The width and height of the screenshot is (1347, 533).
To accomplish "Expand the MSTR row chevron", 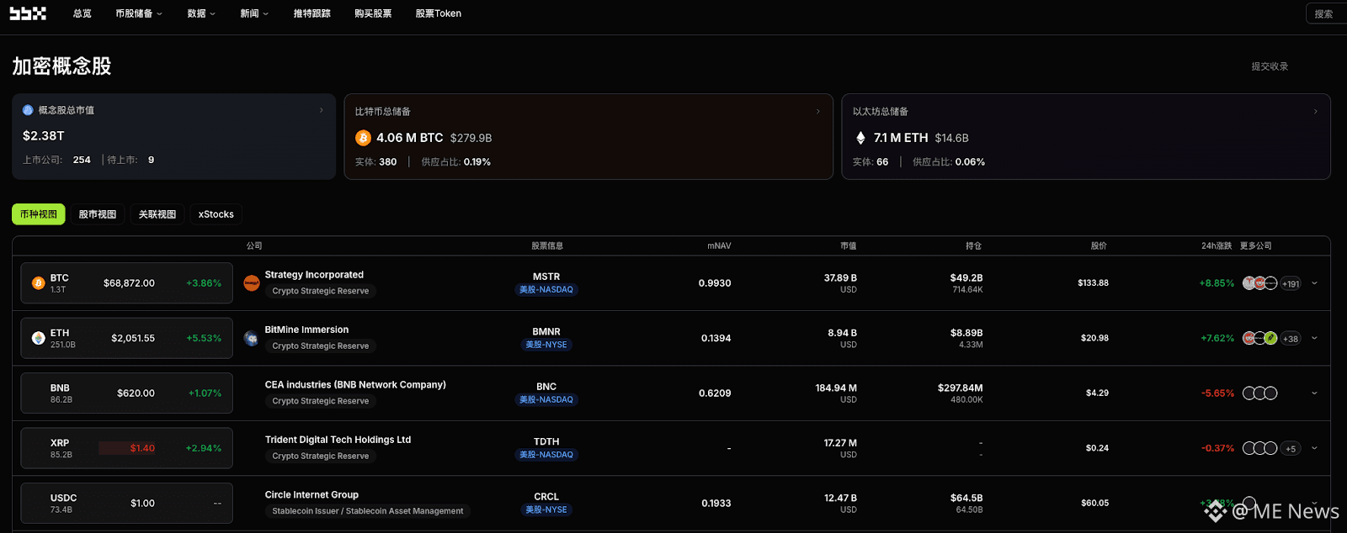I will pyautogui.click(x=1314, y=283).
